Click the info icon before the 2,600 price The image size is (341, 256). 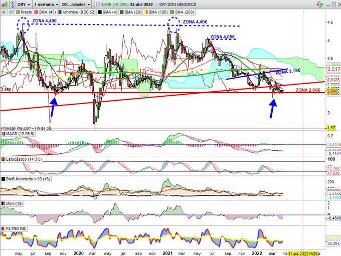[x=97, y=5]
